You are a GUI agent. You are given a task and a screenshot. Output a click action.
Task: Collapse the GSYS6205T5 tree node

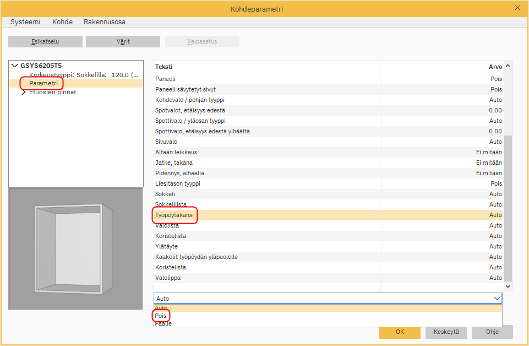[14, 66]
